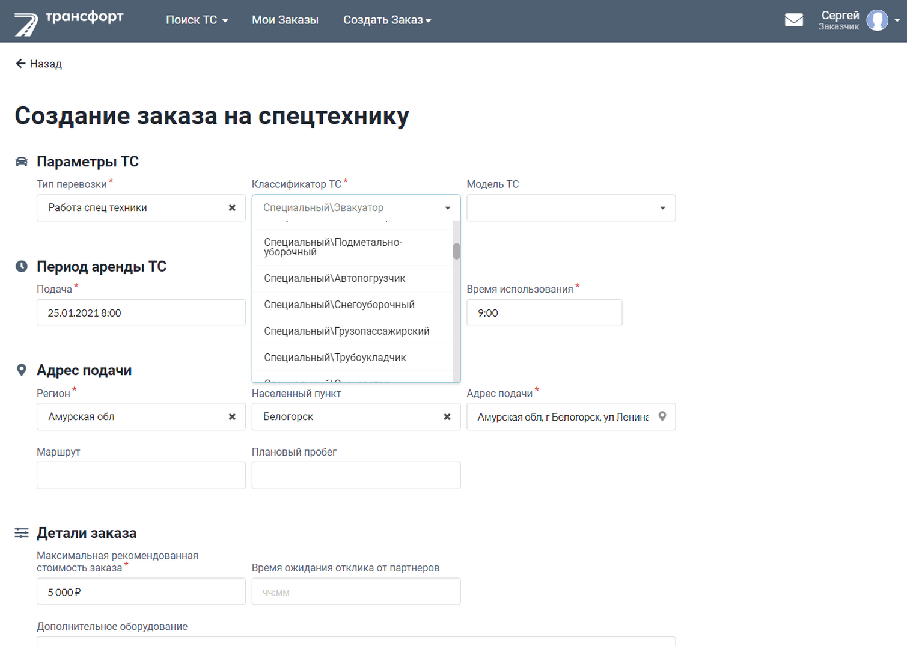The width and height of the screenshot is (907, 646).
Task: Open the Создать Заказ menu
Action: [x=387, y=20]
